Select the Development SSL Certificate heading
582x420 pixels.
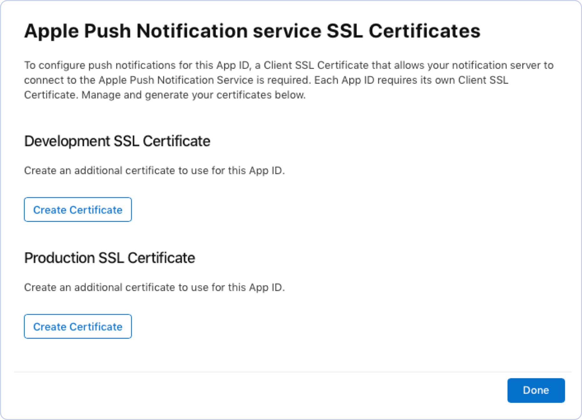(x=118, y=141)
